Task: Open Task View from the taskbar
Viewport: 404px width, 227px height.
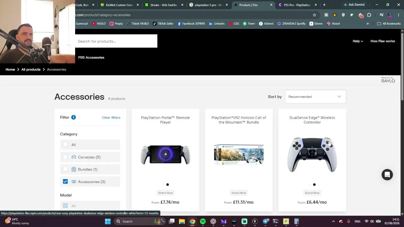Action: coord(171,221)
